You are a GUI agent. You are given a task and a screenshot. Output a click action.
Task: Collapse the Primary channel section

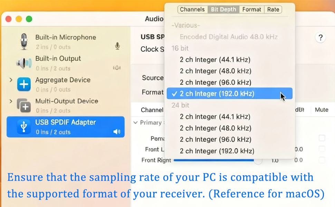tap(135, 122)
